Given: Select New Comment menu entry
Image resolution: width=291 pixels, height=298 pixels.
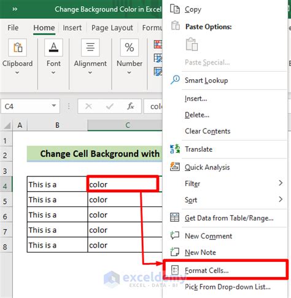Looking at the screenshot, I should (225, 236).
